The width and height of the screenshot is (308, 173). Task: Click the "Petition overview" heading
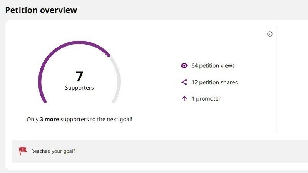point(41,10)
